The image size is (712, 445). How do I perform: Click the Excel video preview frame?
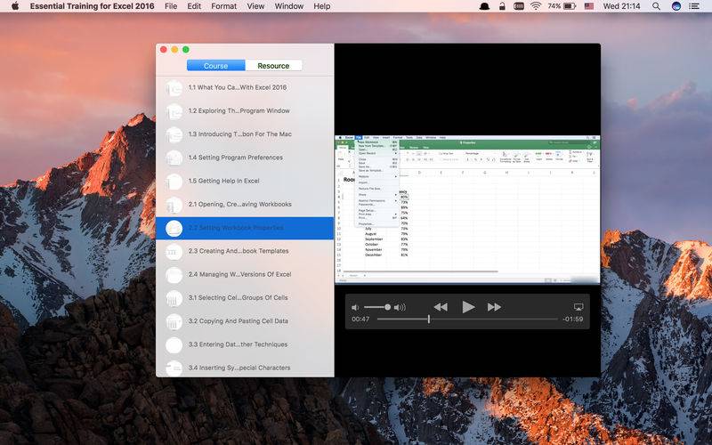467,209
